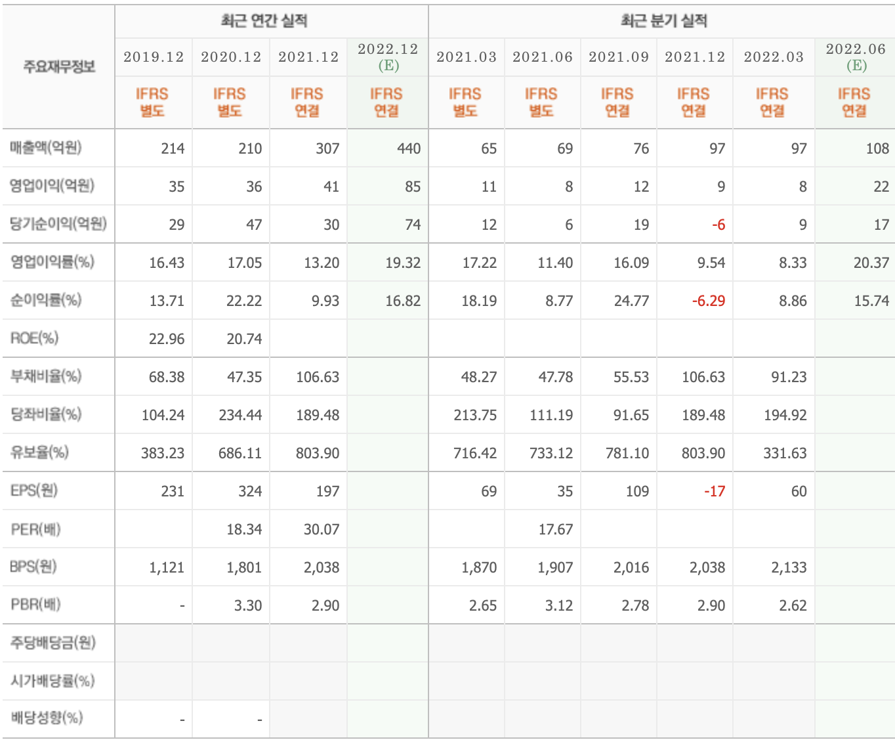Screen dimensions: 895x742
Task: Select the 당기순이익(억원) row label
Action: click(x=58, y=224)
